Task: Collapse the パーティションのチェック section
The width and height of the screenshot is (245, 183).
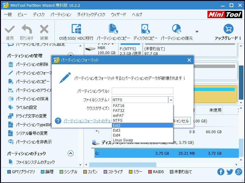Action: click(70, 153)
